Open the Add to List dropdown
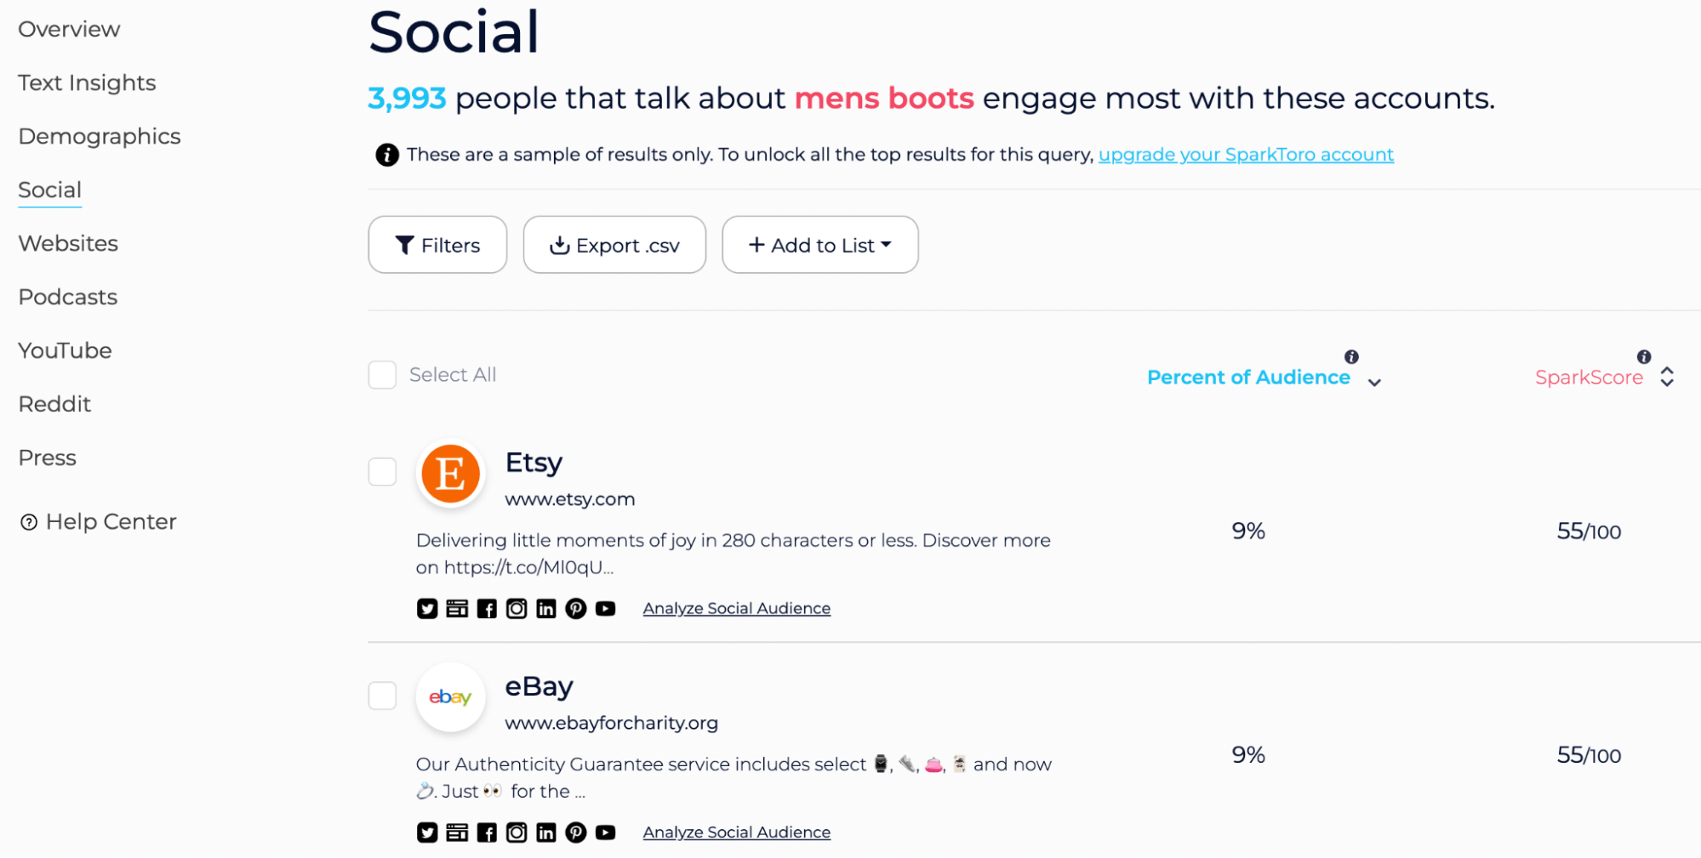This screenshot has width=1701, height=858. click(x=819, y=245)
